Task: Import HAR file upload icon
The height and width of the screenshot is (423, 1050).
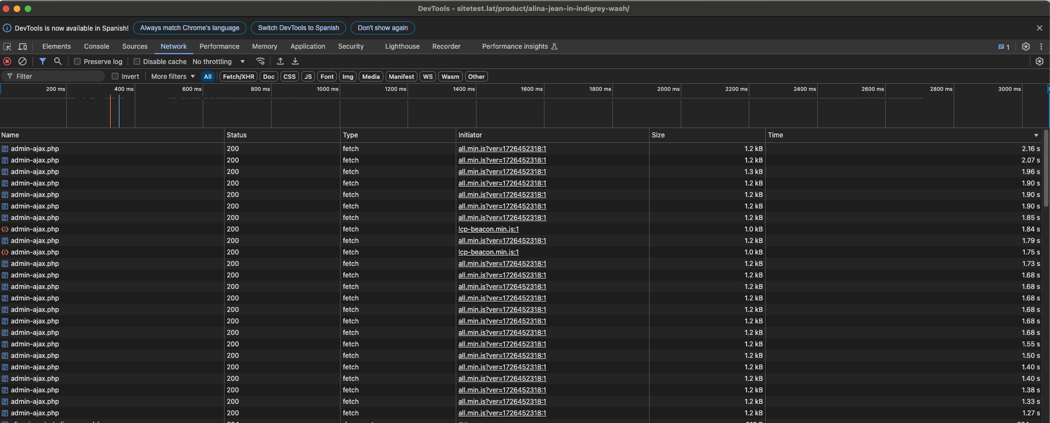Action: 280,61
